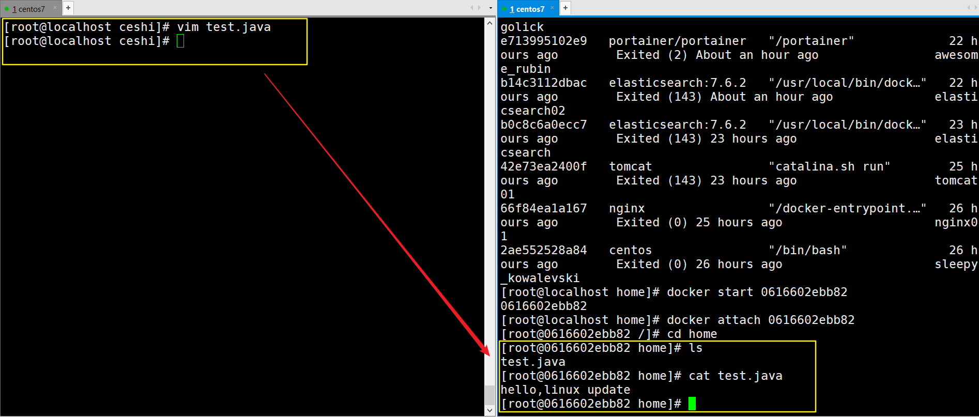Click the golick text at top
The image size is (979, 417).
[x=522, y=27]
